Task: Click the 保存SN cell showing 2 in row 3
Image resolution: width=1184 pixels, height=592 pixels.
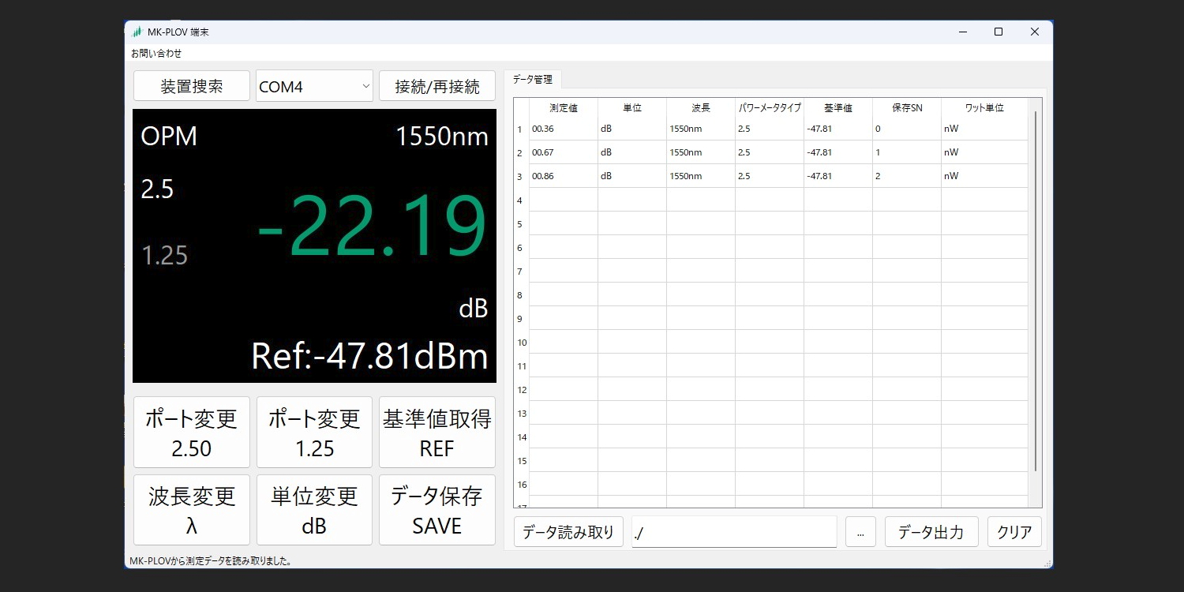Action: pos(907,176)
